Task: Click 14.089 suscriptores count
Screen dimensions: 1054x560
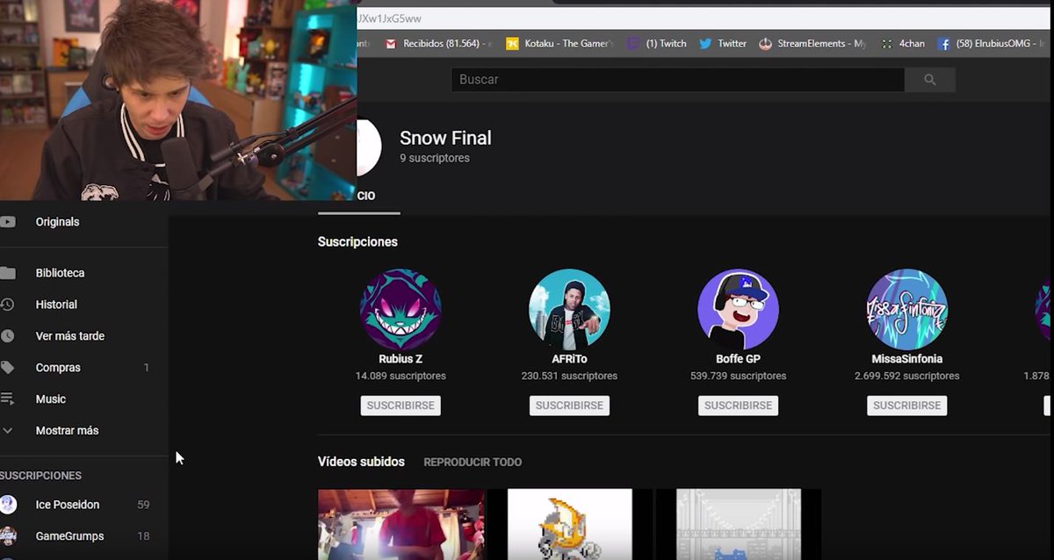Action: point(401,377)
